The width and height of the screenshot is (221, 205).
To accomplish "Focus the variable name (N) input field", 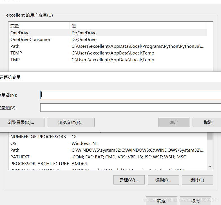I will click(131, 95).
